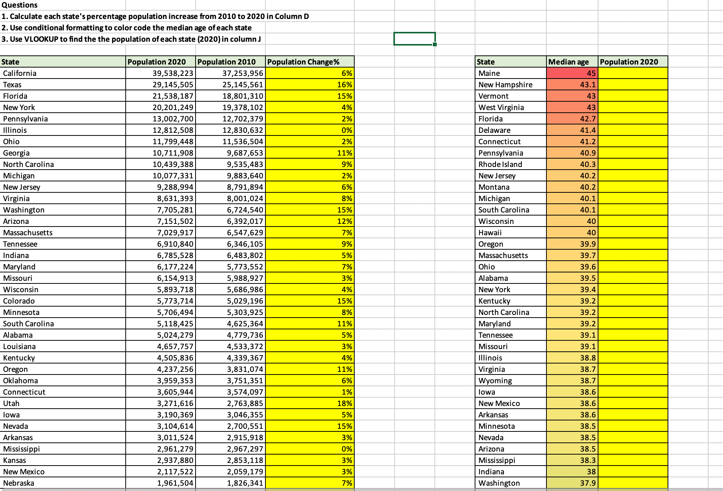Select Utah's 18% population change cell
Image resolution: width=723 pixels, height=491 pixels.
pos(310,403)
